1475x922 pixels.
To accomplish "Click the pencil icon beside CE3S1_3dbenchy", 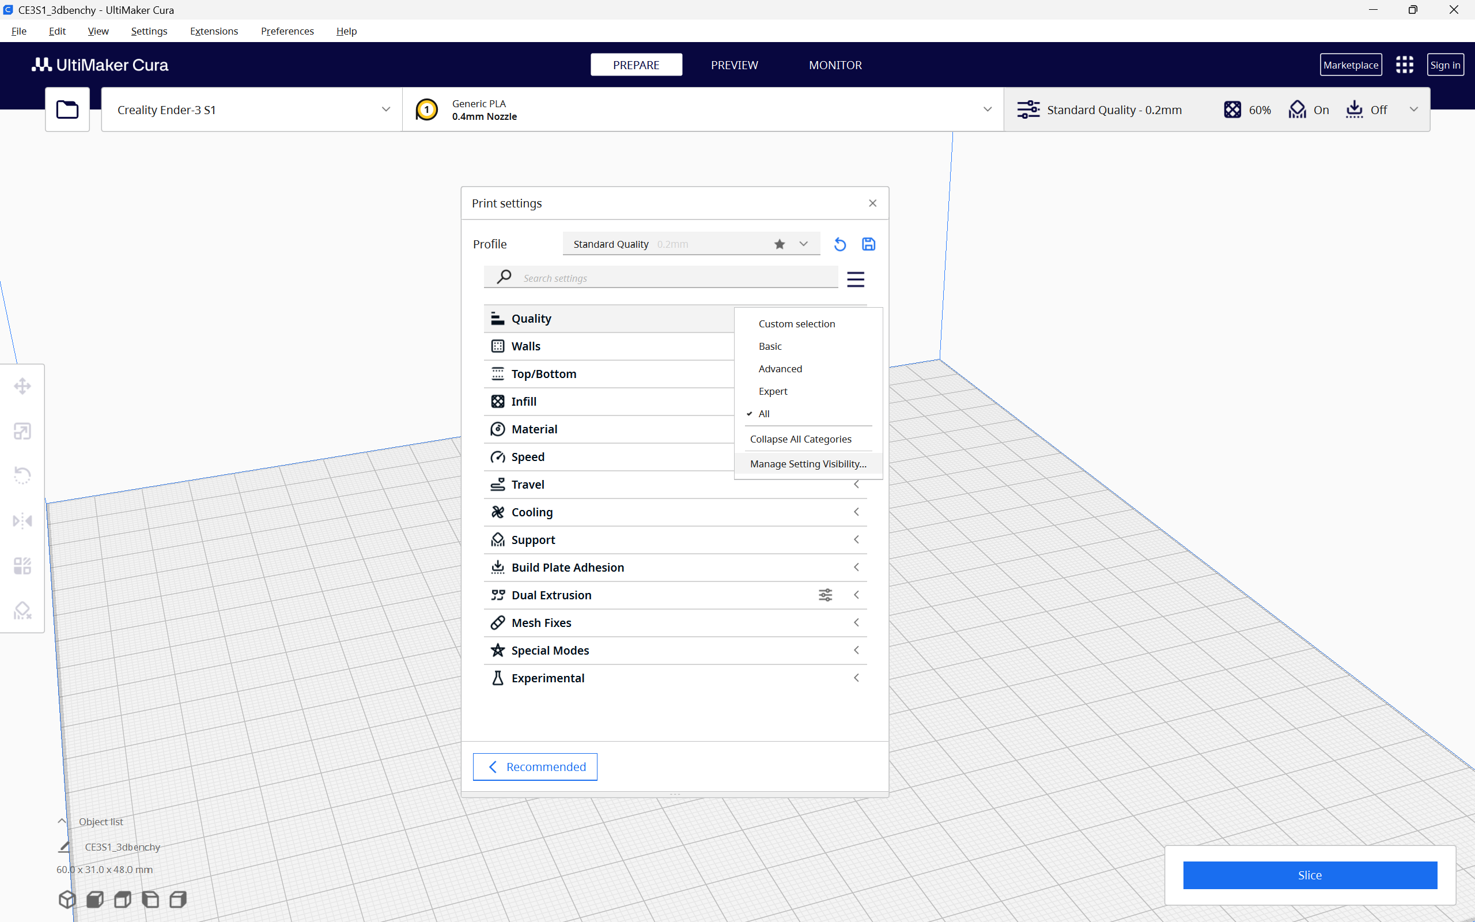I will coord(64,847).
